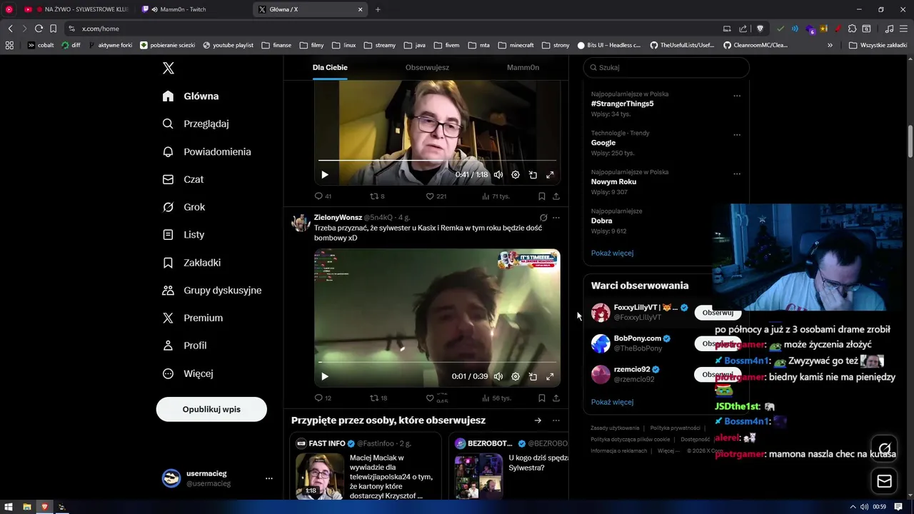914x514 pixels.
Task: Play the first video at 0:41
Action: click(x=325, y=175)
